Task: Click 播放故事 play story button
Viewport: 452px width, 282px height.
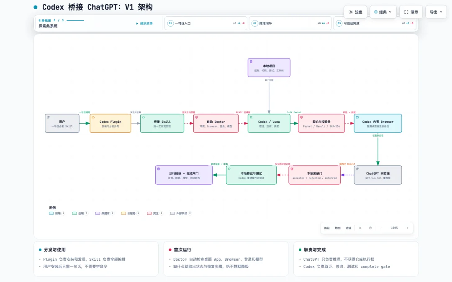Action: pos(144,23)
